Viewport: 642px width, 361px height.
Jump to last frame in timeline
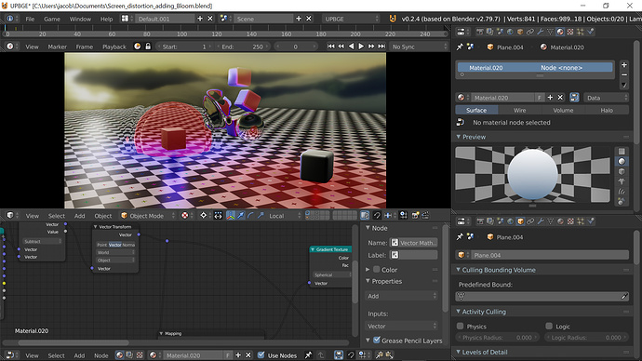[x=381, y=47]
